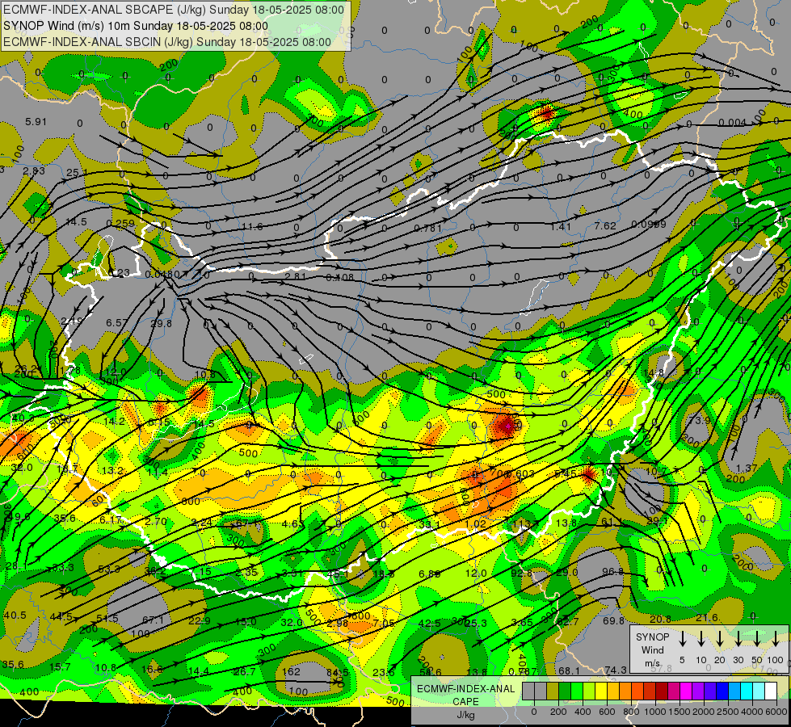Viewport: 791px width, 727px height.
Task: Click the map value '42.5'
Action: pyautogui.click(x=429, y=623)
